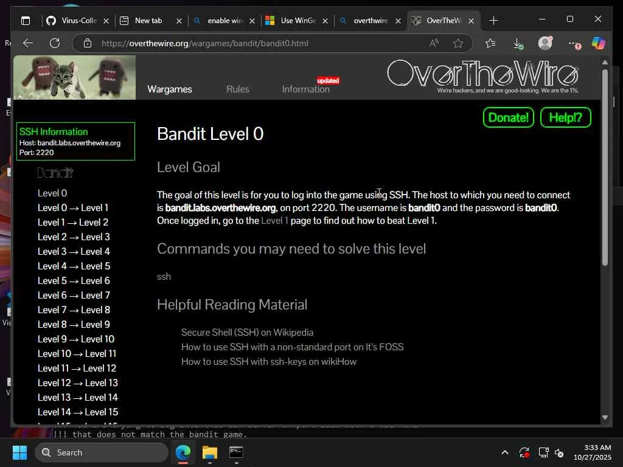Go back with the browser back arrow
Image resolution: width=623 pixels, height=467 pixels.
28,43
